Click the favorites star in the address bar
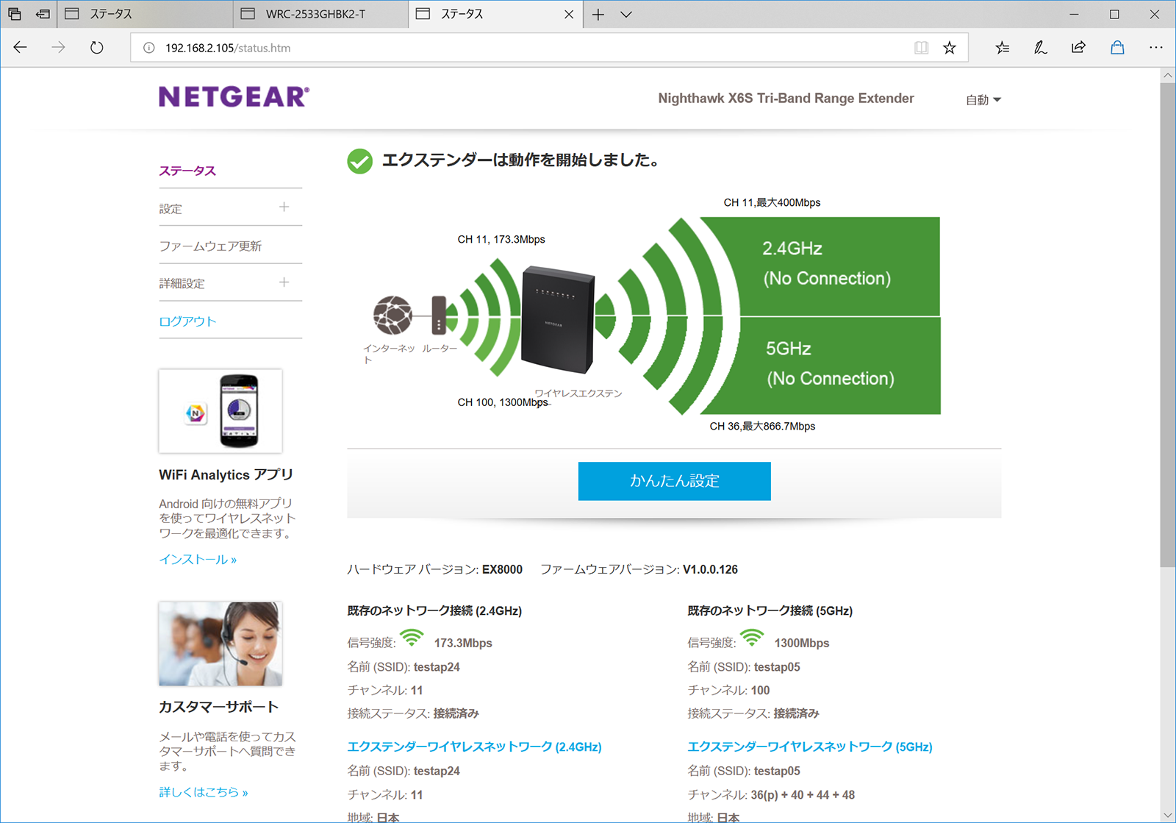Image resolution: width=1176 pixels, height=823 pixels. point(949,47)
